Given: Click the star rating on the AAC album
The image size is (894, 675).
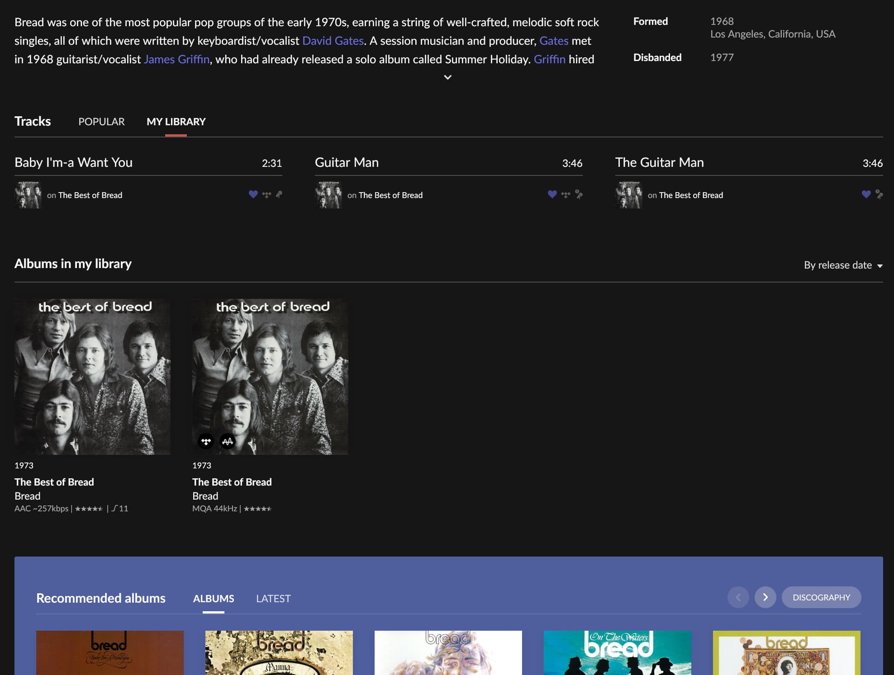Looking at the screenshot, I should click(89, 509).
